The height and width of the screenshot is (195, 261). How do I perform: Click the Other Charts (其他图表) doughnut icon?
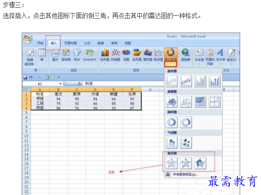click(171, 53)
